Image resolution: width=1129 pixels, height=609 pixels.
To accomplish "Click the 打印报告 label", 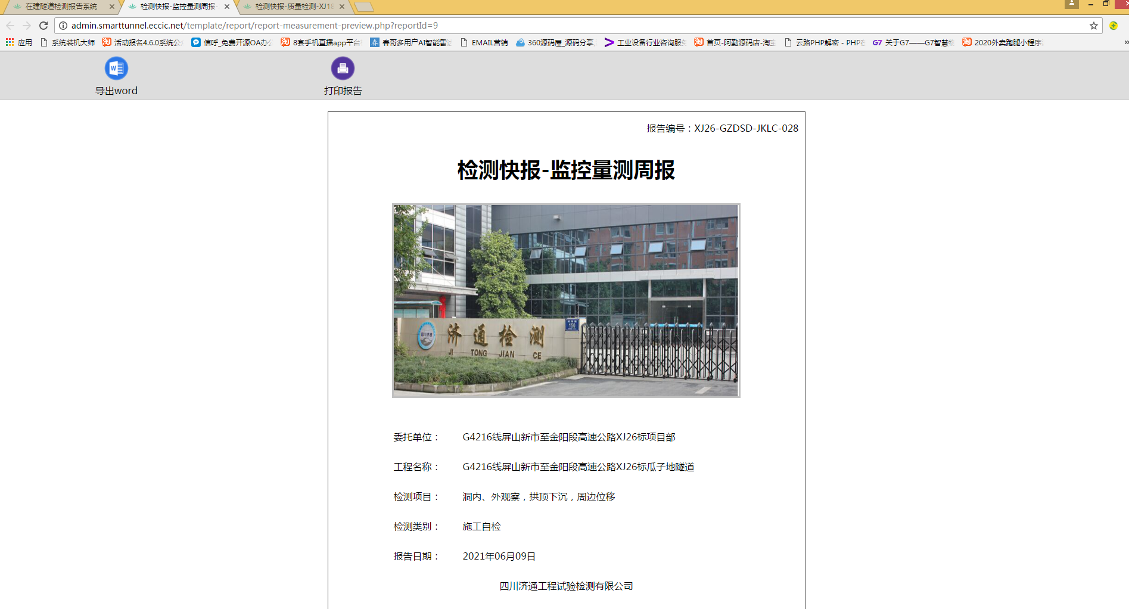I will (343, 91).
